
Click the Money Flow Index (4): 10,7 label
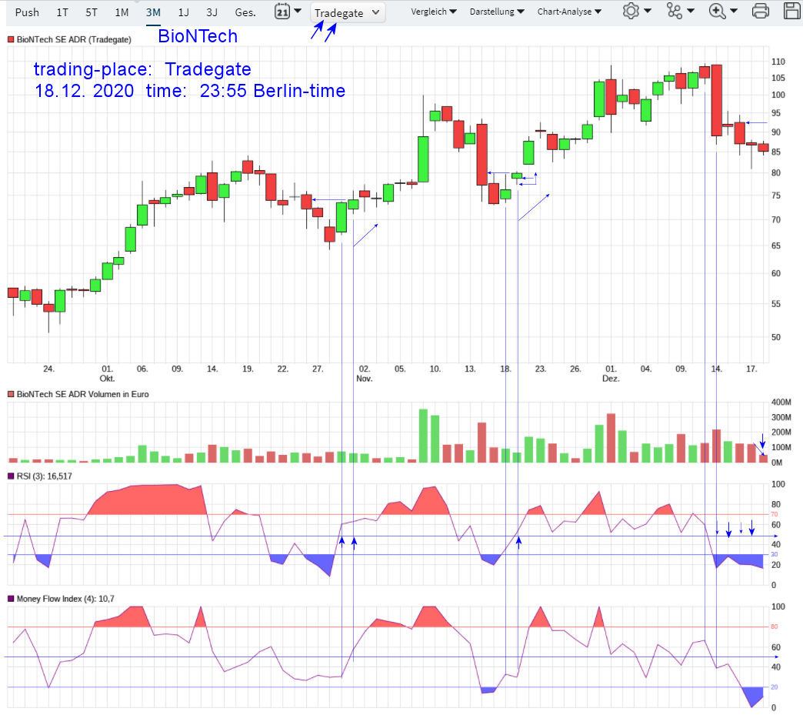click(65, 599)
